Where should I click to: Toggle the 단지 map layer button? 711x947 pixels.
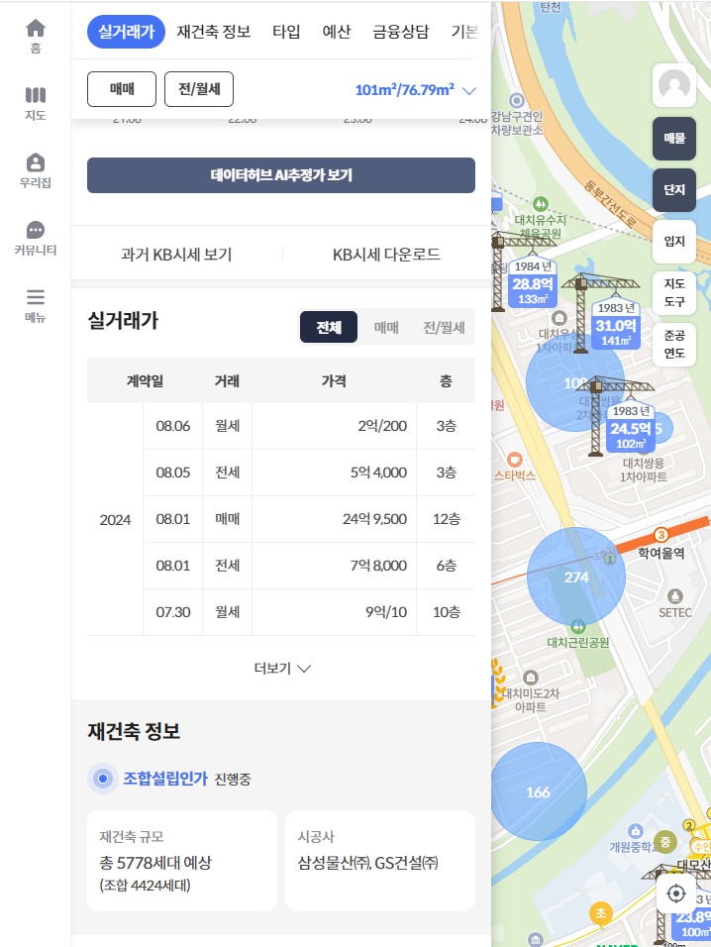click(x=674, y=189)
